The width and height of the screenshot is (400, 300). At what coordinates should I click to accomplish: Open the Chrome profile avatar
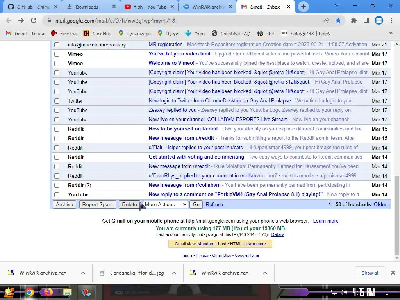(379, 20)
